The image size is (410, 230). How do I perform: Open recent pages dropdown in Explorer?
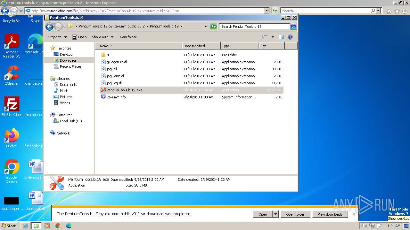[x=64, y=27]
